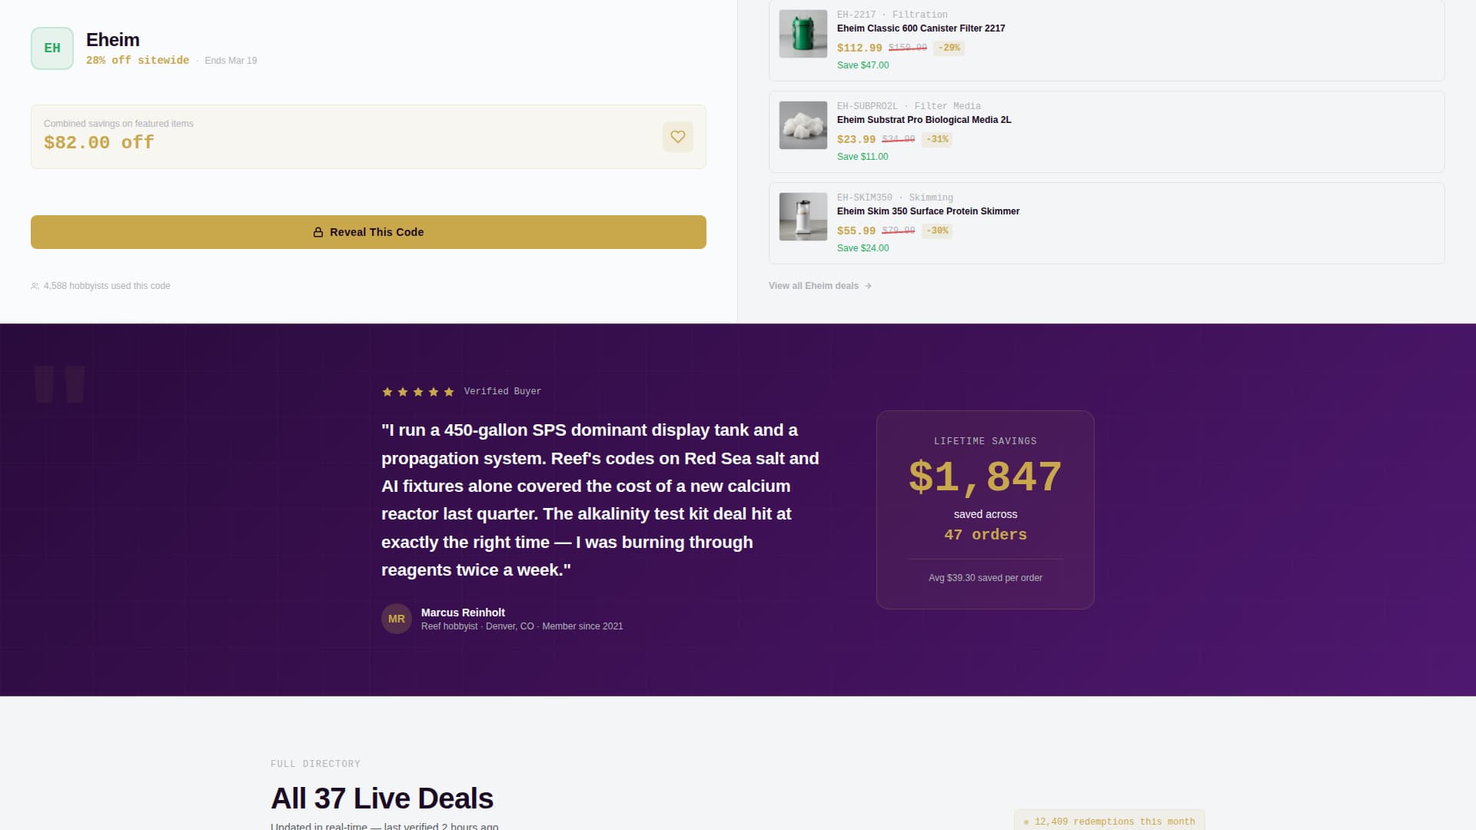This screenshot has height=830, width=1476.
Task: Click the EH-SKIM350 · Skimming label
Action: 895,198
